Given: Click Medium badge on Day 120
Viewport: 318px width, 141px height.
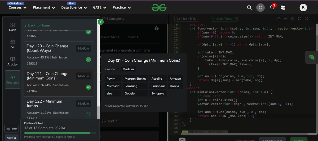Looking at the screenshot, I should 83,49.
